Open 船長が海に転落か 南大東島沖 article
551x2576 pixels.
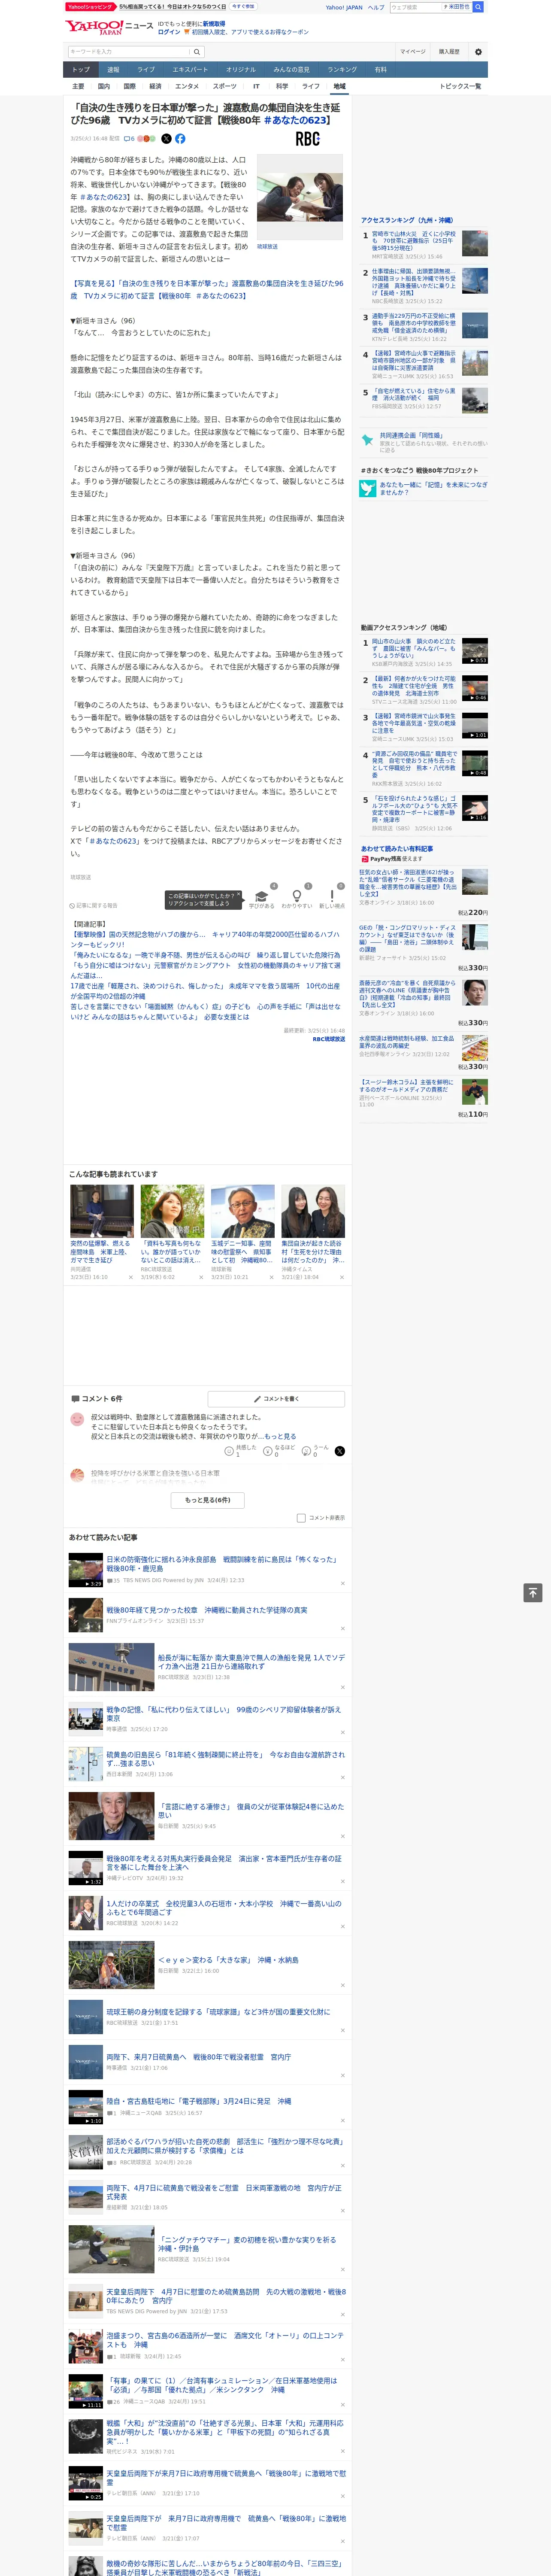pyautogui.click(x=250, y=1661)
